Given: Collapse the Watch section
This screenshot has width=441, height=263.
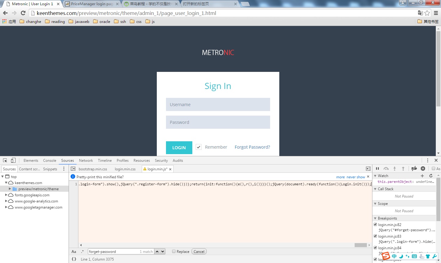Looking at the screenshot, I should [x=375, y=176].
